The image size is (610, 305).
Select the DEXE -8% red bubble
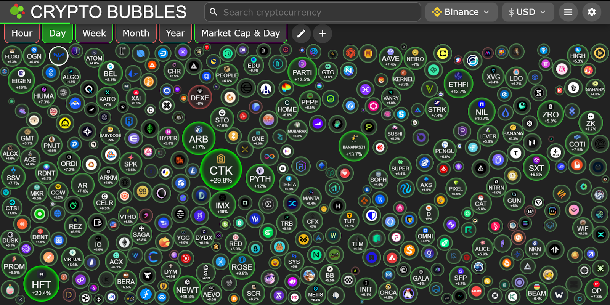(200, 97)
